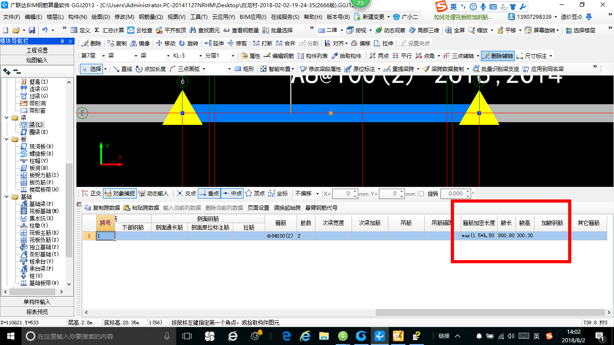614x345 pixels.
Task: Click the X coordinate input field
Action: pos(345,194)
